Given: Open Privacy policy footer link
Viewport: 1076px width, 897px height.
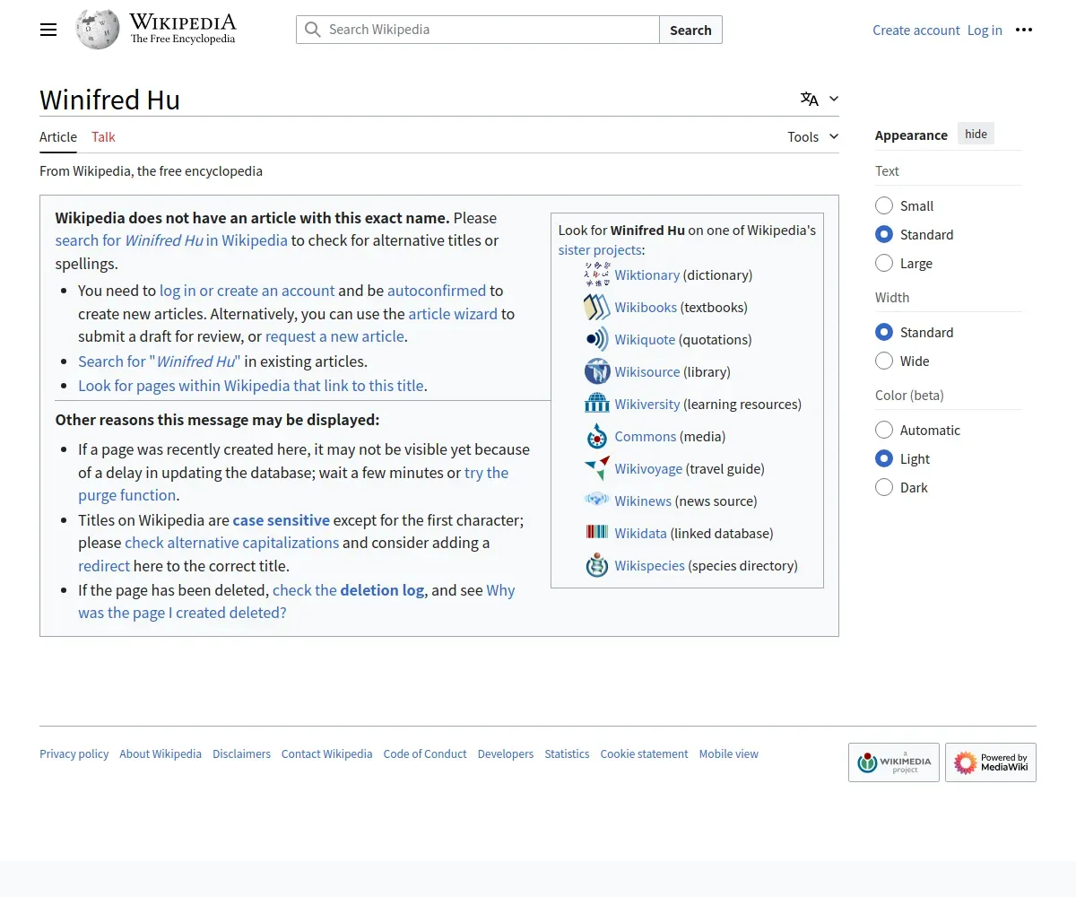Looking at the screenshot, I should (74, 754).
